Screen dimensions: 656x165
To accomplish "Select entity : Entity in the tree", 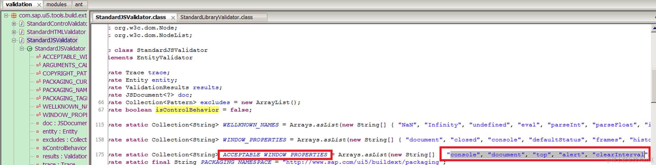I will tap(60, 132).
